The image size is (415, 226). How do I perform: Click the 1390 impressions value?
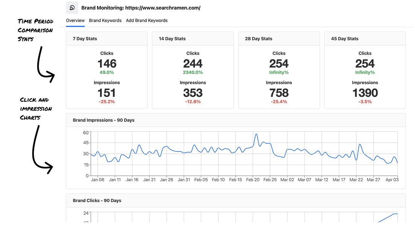coord(365,93)
